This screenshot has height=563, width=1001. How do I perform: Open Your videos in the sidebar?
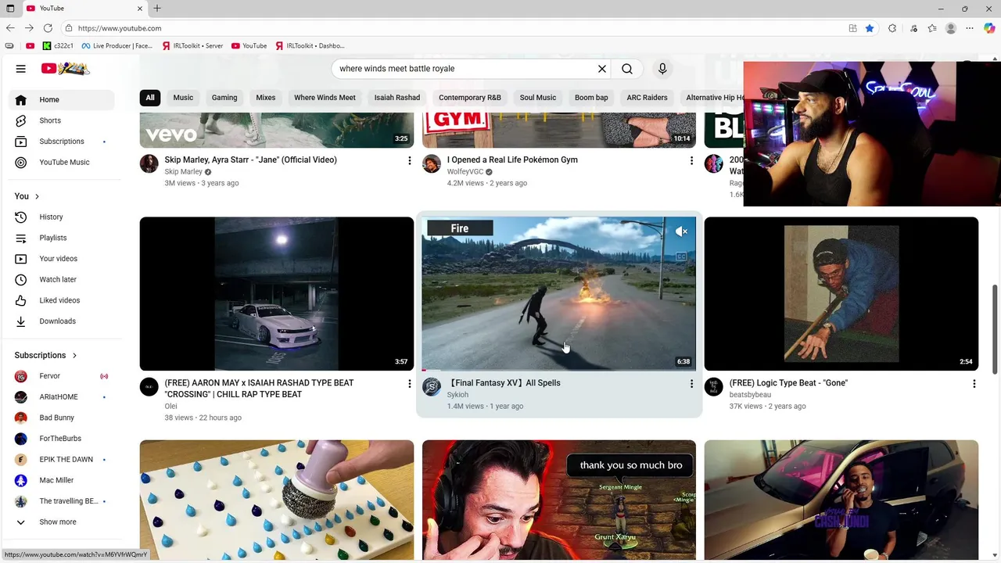pyautogui.click(x=62, y=259)
